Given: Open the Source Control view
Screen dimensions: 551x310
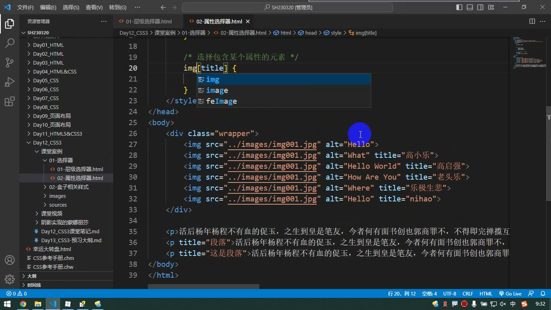Looking at the screenshot, I should (x=10, y=63).
